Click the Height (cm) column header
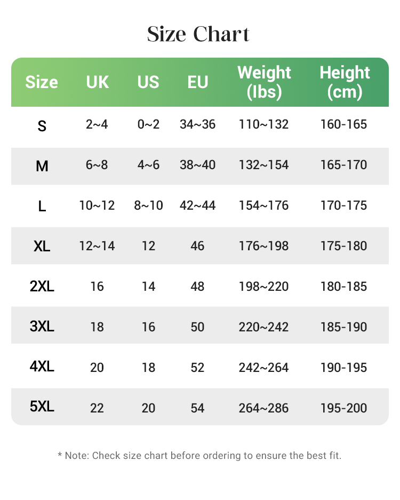This screenshot has width=400, height=500. point(345,82)
